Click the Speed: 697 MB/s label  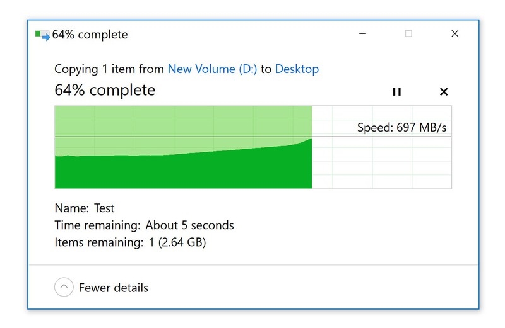pyautogui.click(x=401, y=128)
